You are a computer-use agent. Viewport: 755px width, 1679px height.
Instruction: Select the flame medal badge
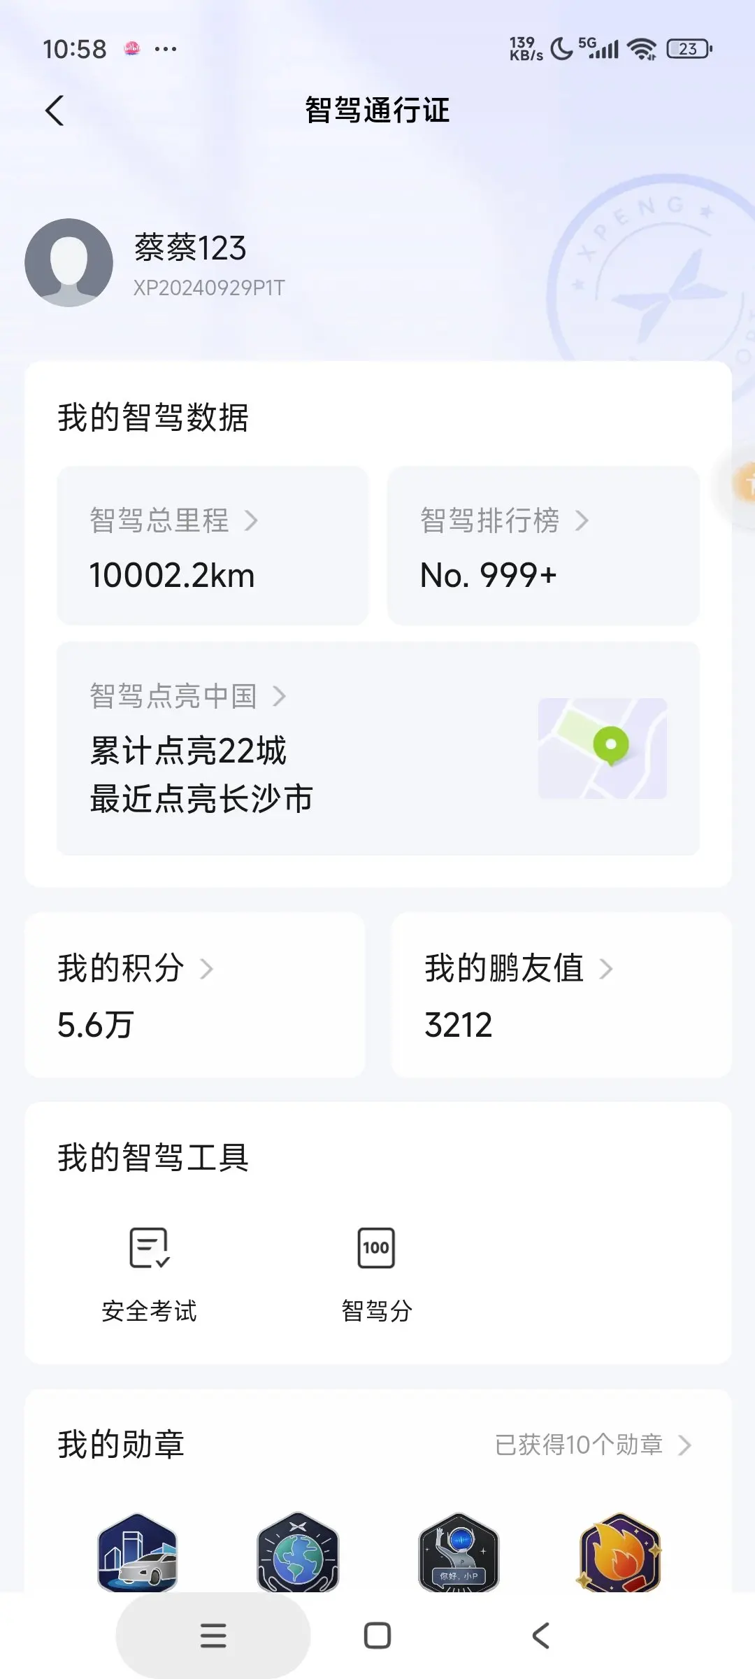coord(619,1553)
